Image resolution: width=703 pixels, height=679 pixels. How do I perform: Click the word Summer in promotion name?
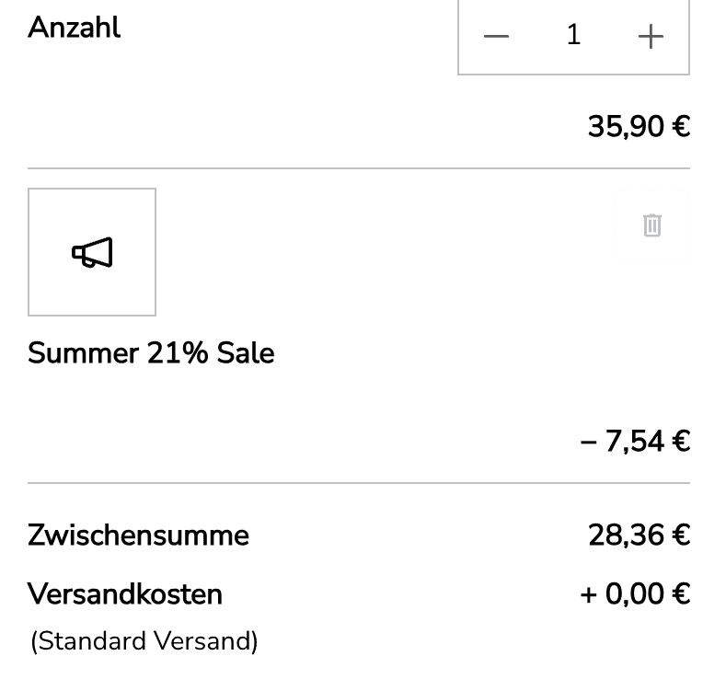click(x=84, y=353)
